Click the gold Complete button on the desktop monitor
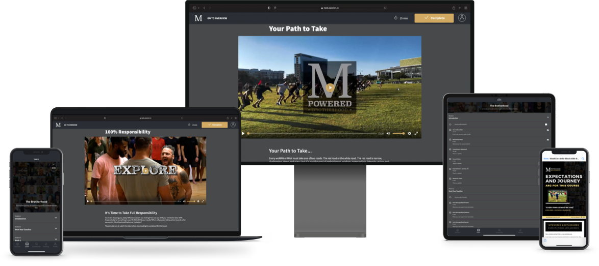The width and height of the screenshot is (599, 266). [434, 18]
